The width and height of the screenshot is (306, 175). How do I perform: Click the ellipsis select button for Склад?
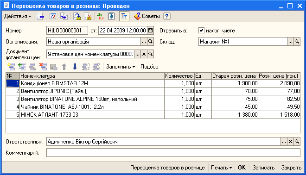click(x=290, y=42)
